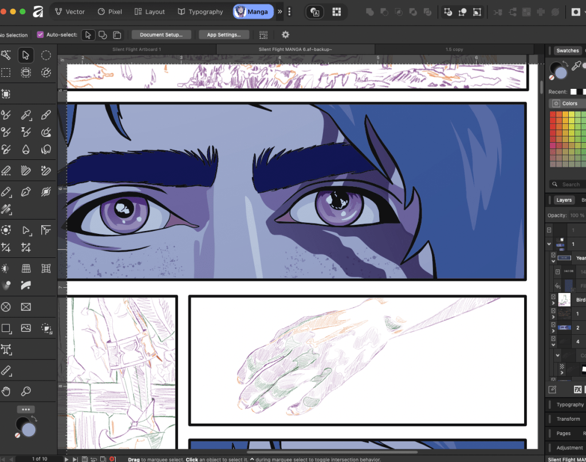Toggle visibility of the Bird layer
The width and height of the screenshot is (586, 462).
553,297
